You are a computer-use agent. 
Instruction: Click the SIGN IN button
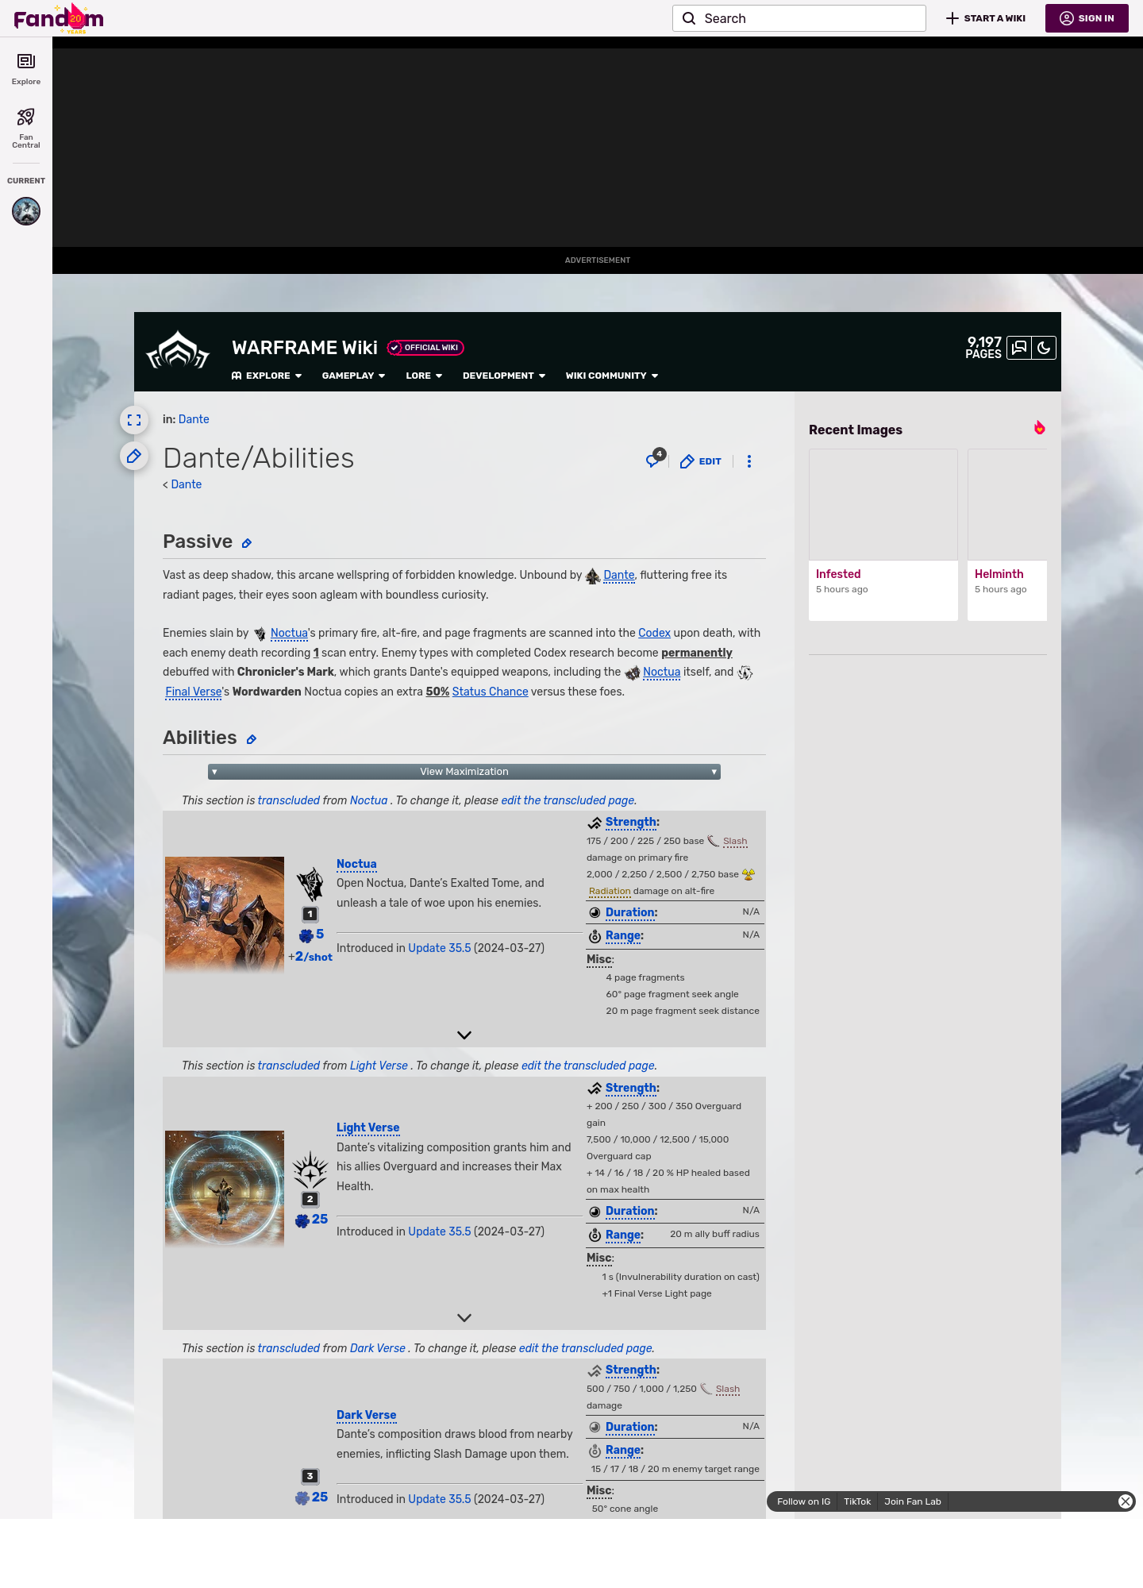coord(1087,18)
